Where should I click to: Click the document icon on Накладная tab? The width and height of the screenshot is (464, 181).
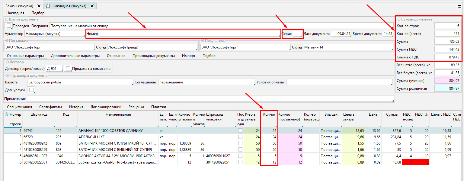48,6
